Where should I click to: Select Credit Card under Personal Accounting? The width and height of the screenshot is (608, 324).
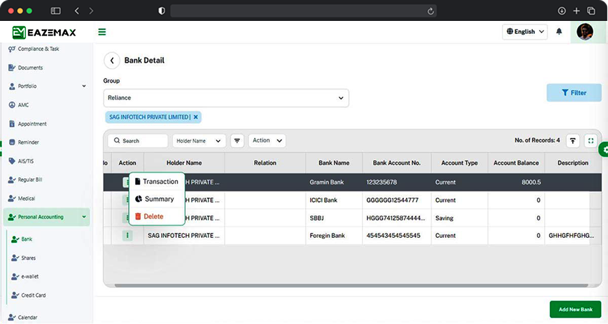[x=28, y=295]
